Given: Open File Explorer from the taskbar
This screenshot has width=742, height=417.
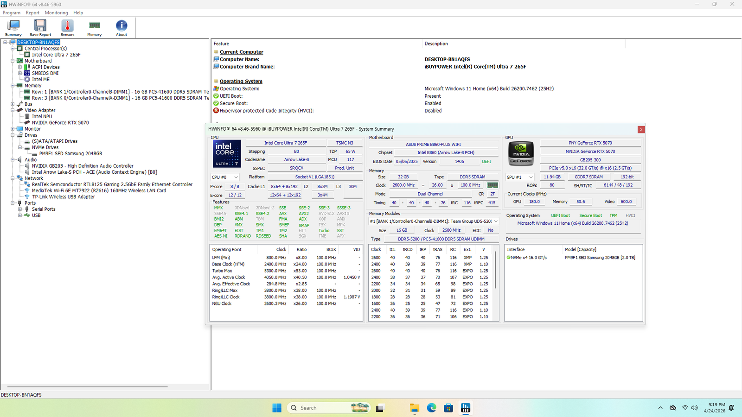Looking at the screenshot, I should point(414,408).
